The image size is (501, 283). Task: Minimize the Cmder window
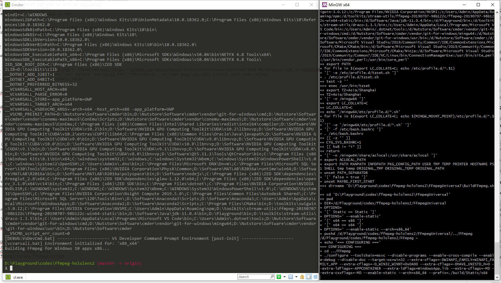pos(283,5)
